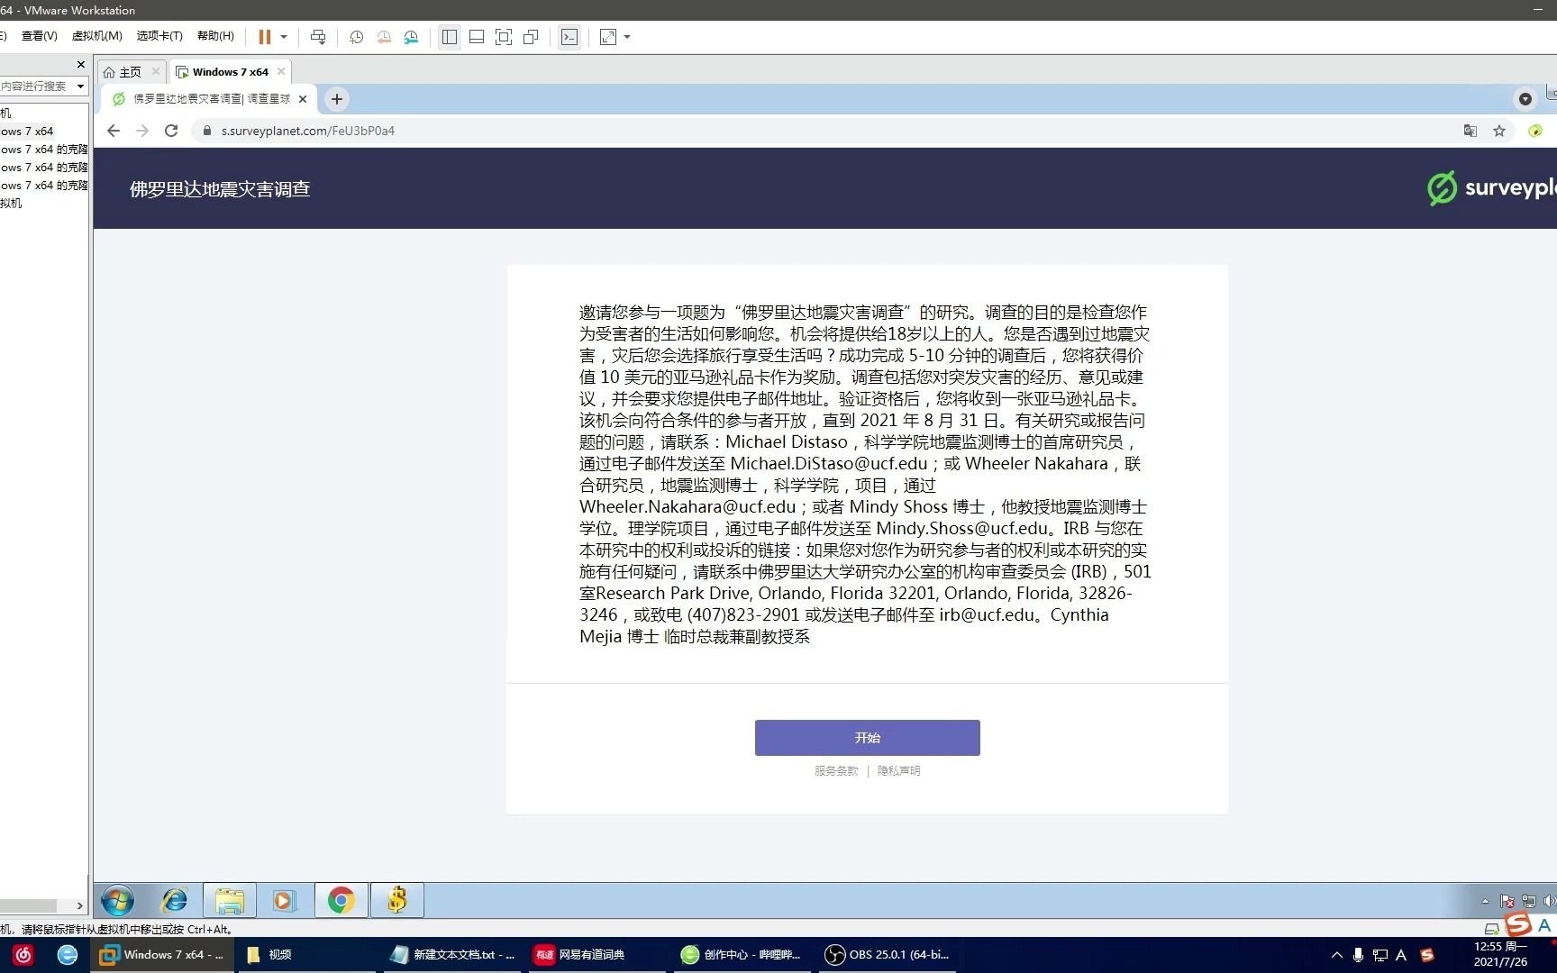Click the Windows 7 Start orb

(118, 900)
